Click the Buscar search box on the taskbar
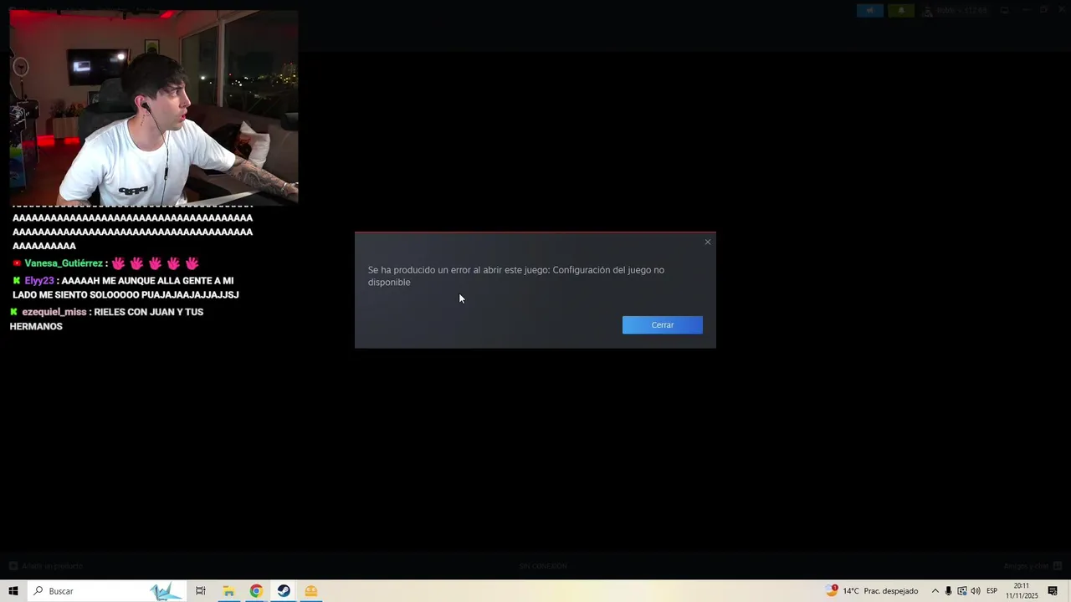Viewport: 1071px width, 602px height. click(106, 591)
